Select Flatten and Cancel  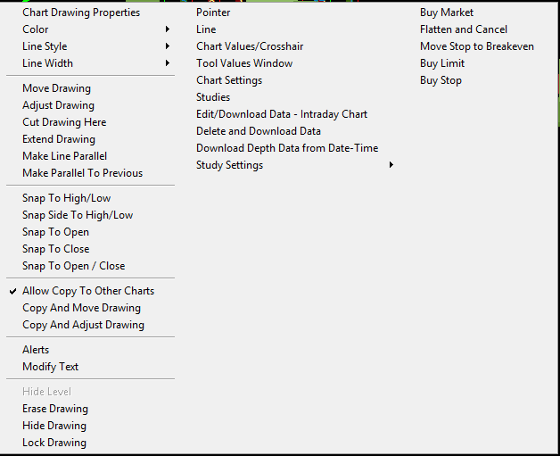[464, 29]
